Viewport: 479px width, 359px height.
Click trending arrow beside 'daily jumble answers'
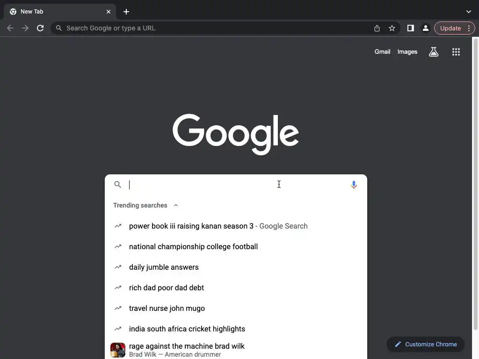[117, 267]
